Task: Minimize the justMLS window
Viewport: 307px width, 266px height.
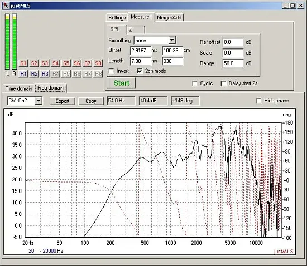Action: [x=286, y=6]
